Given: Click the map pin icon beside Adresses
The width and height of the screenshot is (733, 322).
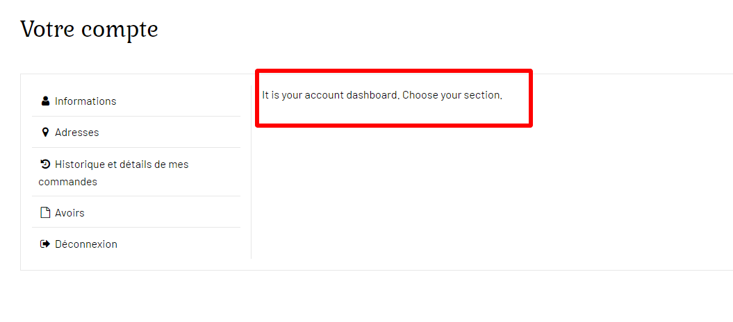Looking at the screenshot, I should tap(46, 133).
